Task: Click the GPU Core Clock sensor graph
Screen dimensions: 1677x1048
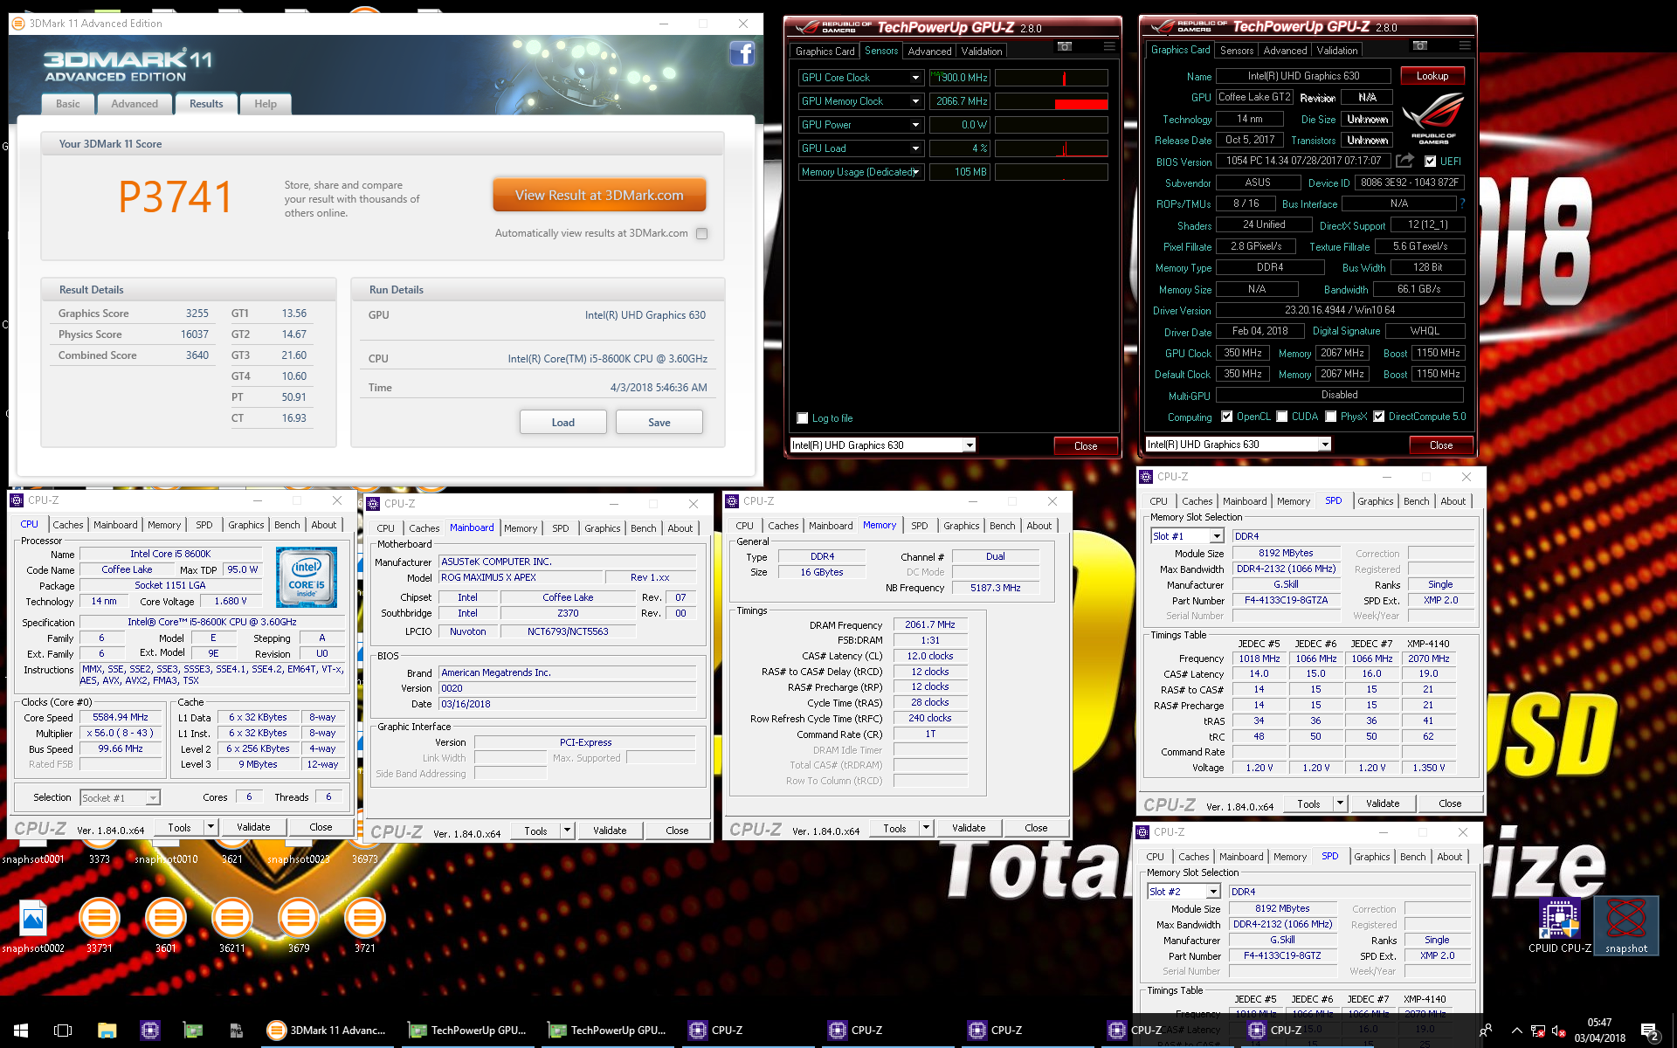Action: [x=1052, y=78]
